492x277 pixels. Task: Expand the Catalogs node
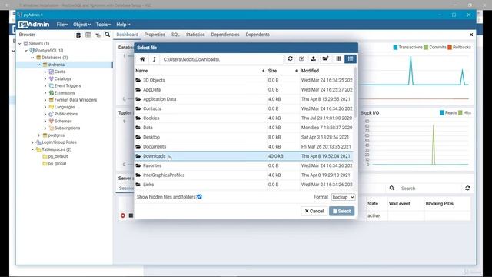(45, 78)
